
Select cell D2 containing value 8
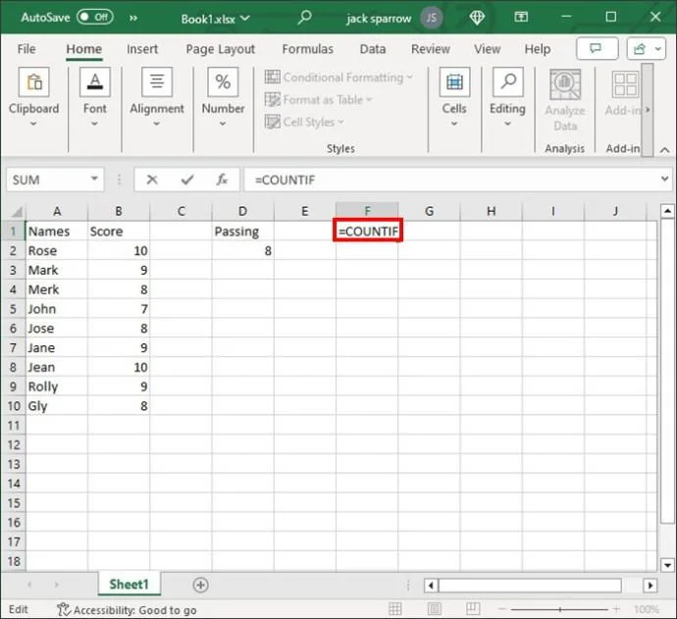(x=242, y=250)
